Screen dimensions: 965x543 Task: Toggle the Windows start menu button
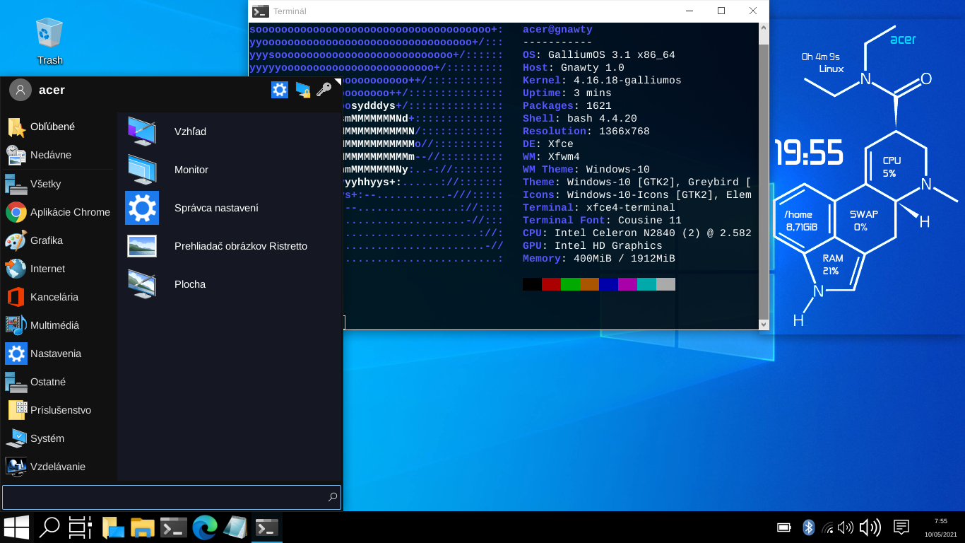click(16, 527)
